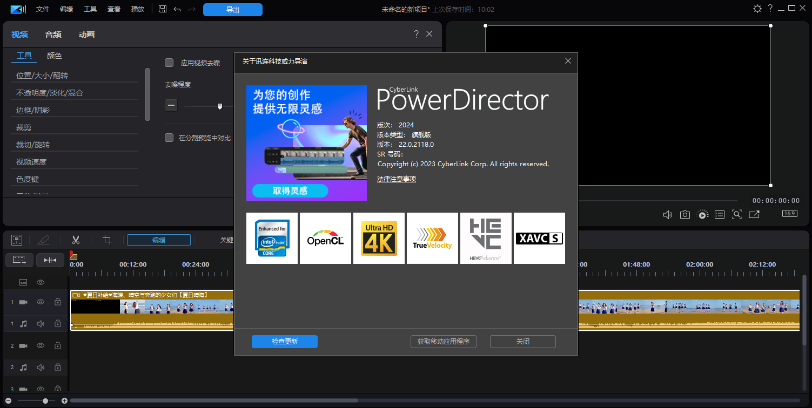Screen dimensions: 812x408
Task: Click the preview volume speaker icon
Action: (668, 215)
